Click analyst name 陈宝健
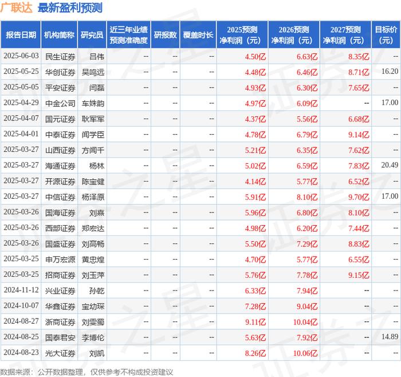 [93, 182]
